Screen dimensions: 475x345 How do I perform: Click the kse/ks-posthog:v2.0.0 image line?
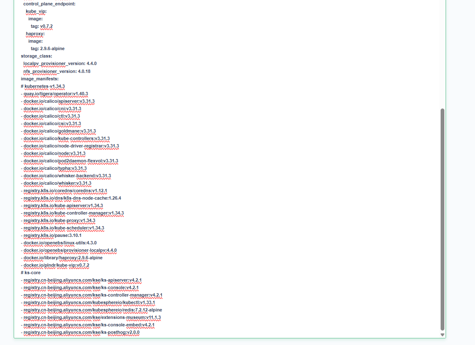click(81, 332)
